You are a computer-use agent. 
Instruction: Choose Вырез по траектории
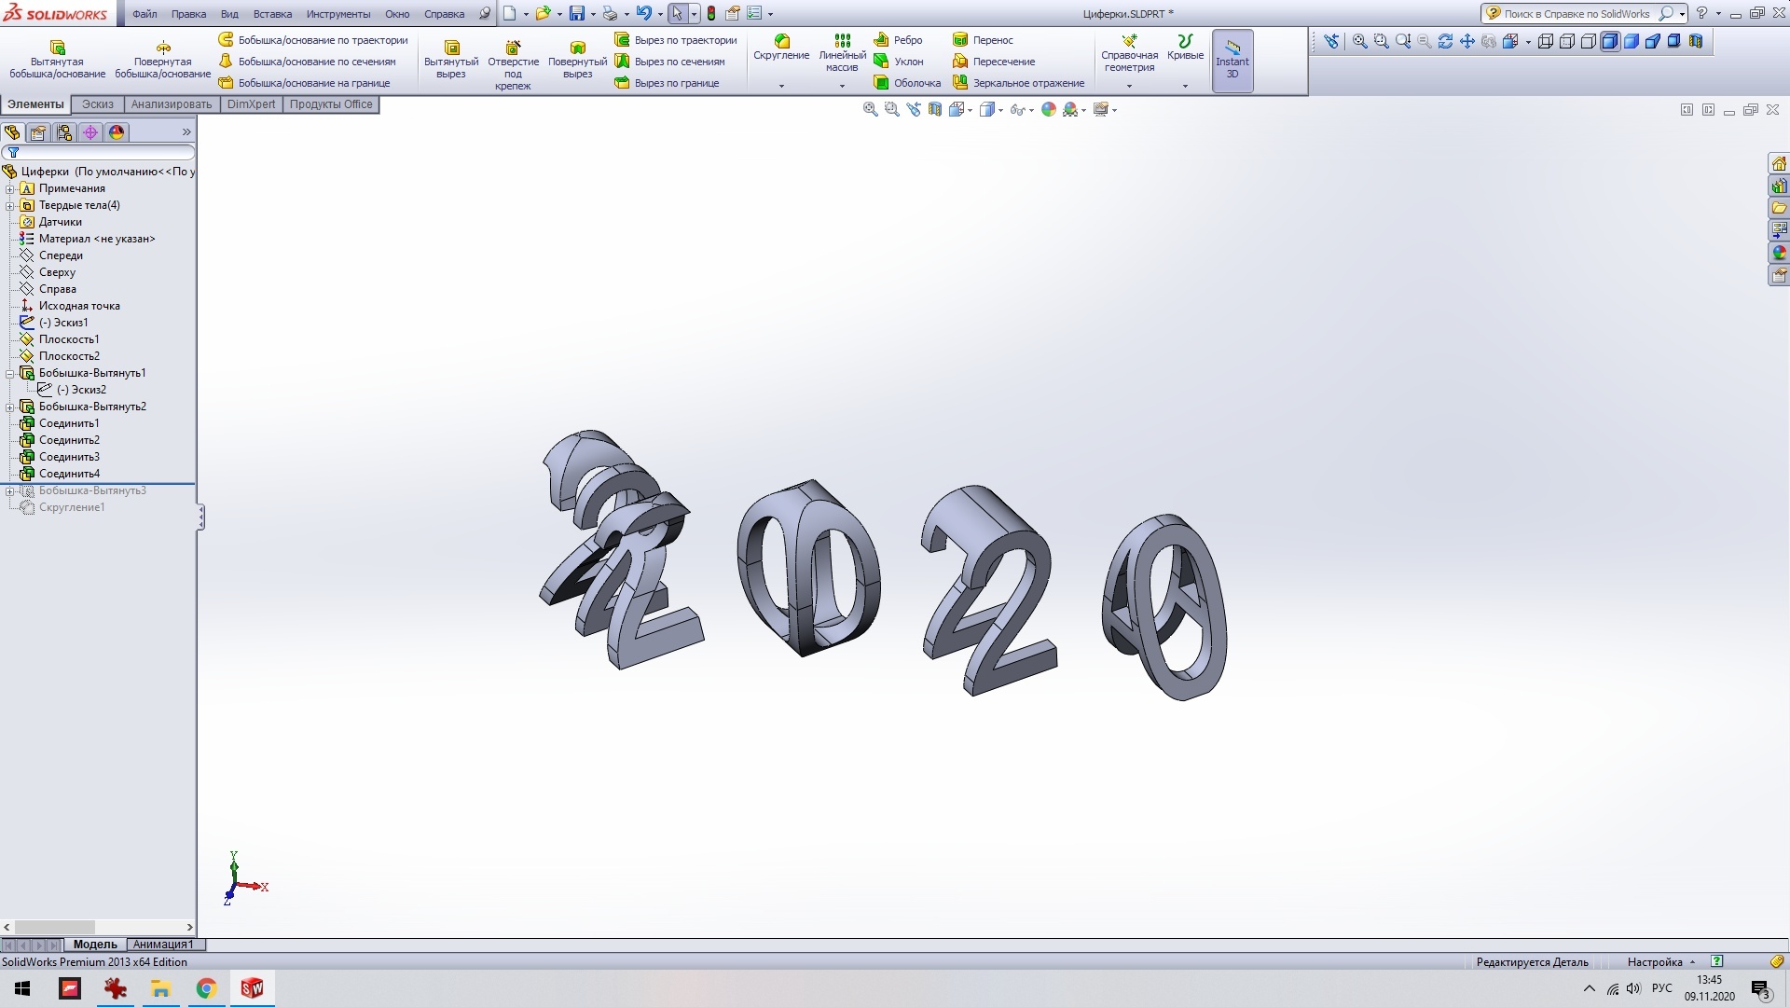[x=676, y=40]
